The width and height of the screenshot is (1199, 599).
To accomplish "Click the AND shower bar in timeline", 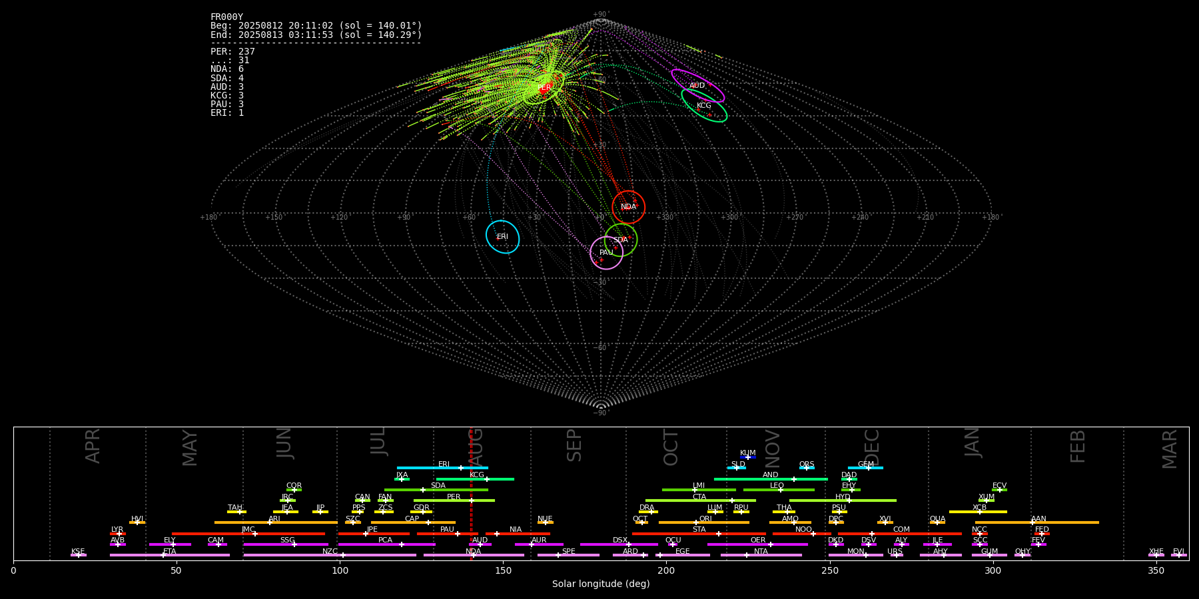I will pyautogui.click(x=771, y=479).
